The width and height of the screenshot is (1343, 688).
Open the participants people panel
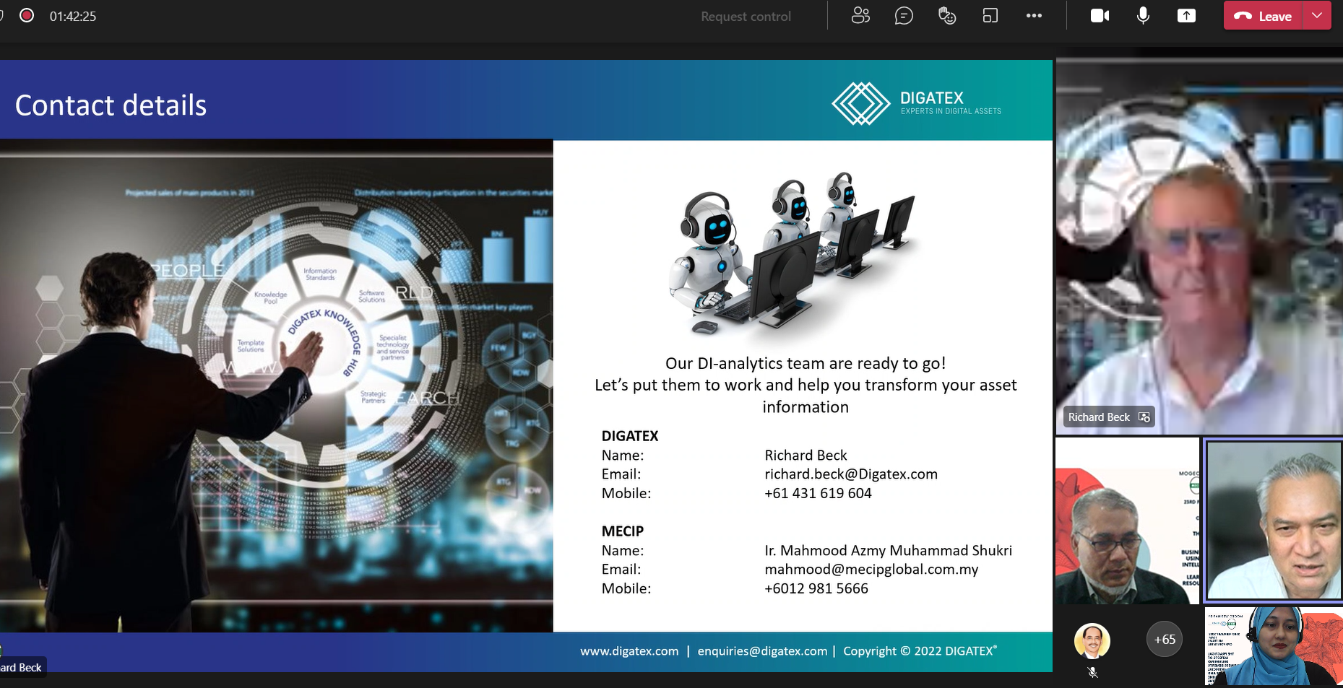click(x=860, y=15)
